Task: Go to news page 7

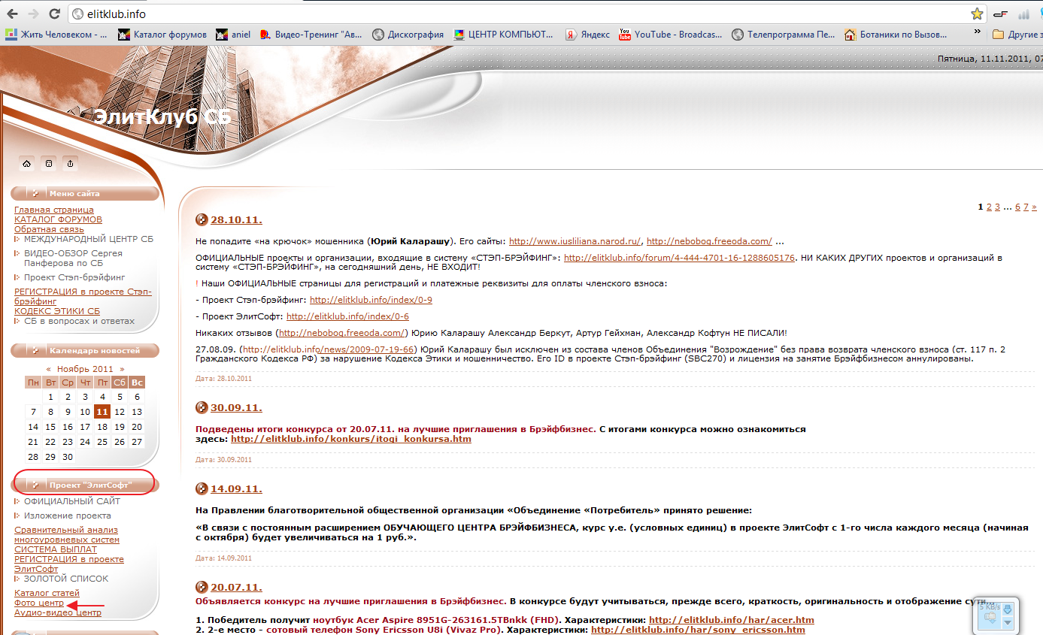Action: (x=1026, y=207)
